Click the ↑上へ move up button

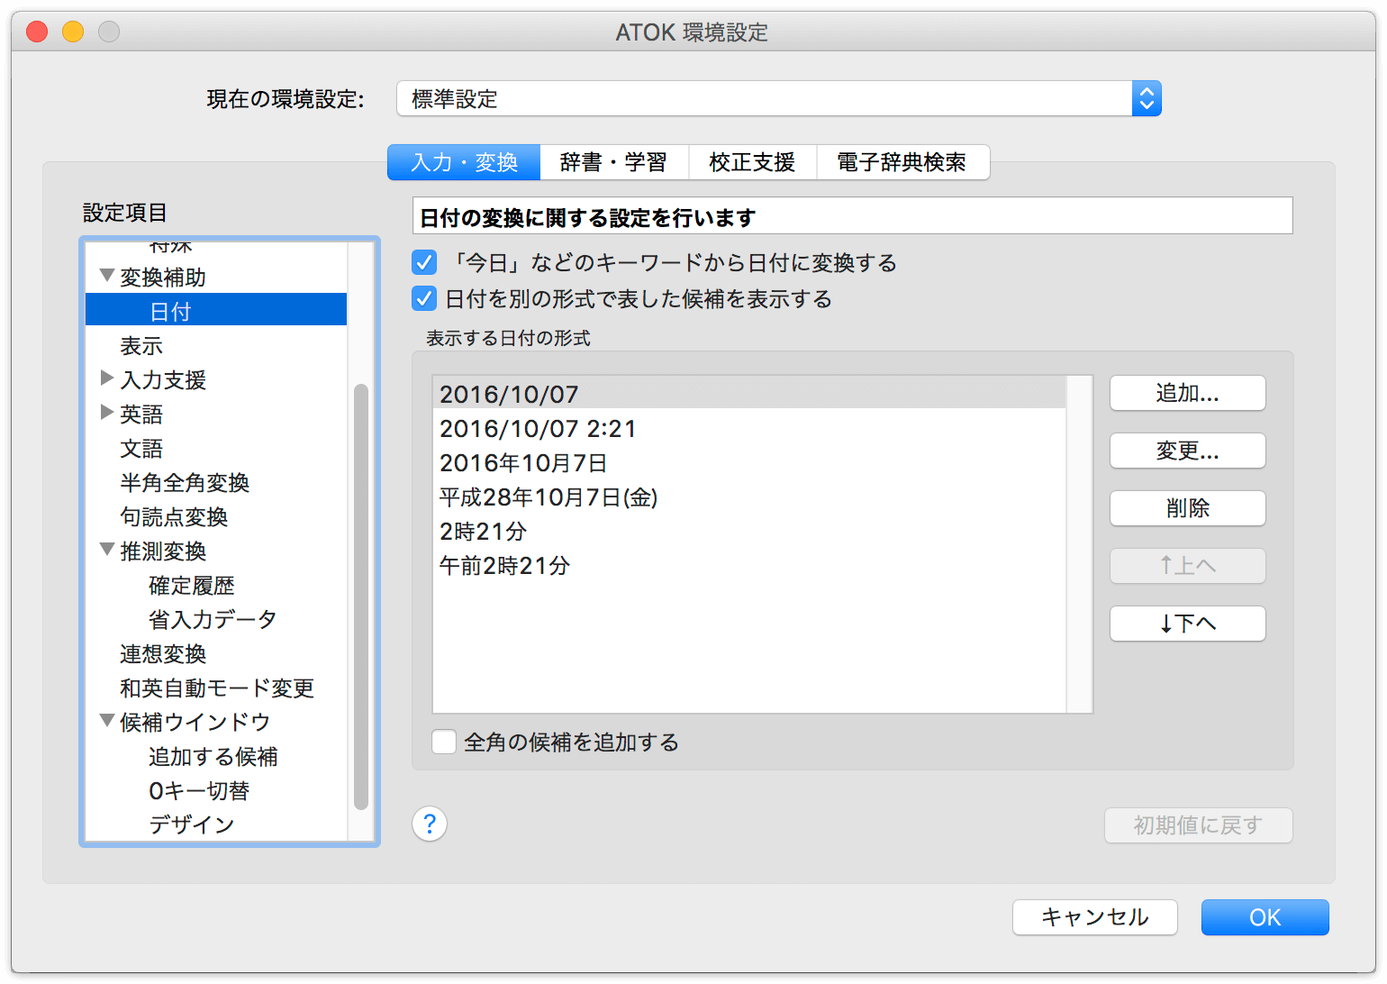click(1187, 566)
